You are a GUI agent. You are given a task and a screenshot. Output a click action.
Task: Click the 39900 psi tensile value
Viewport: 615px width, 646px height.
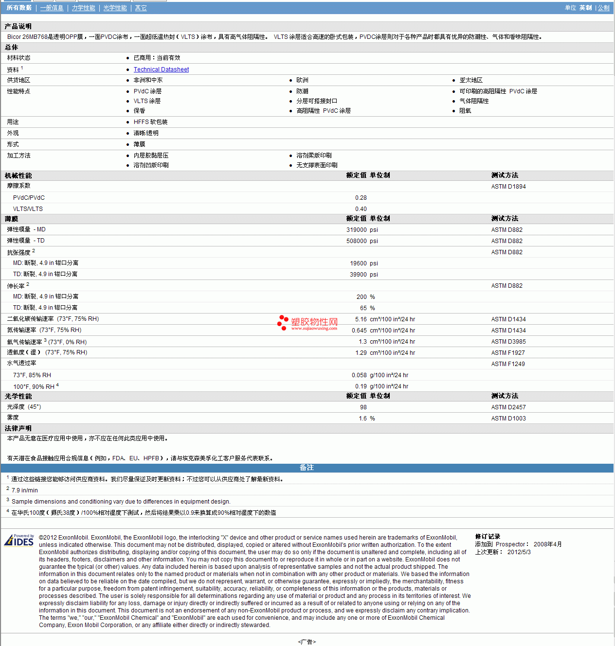point(364,275)
